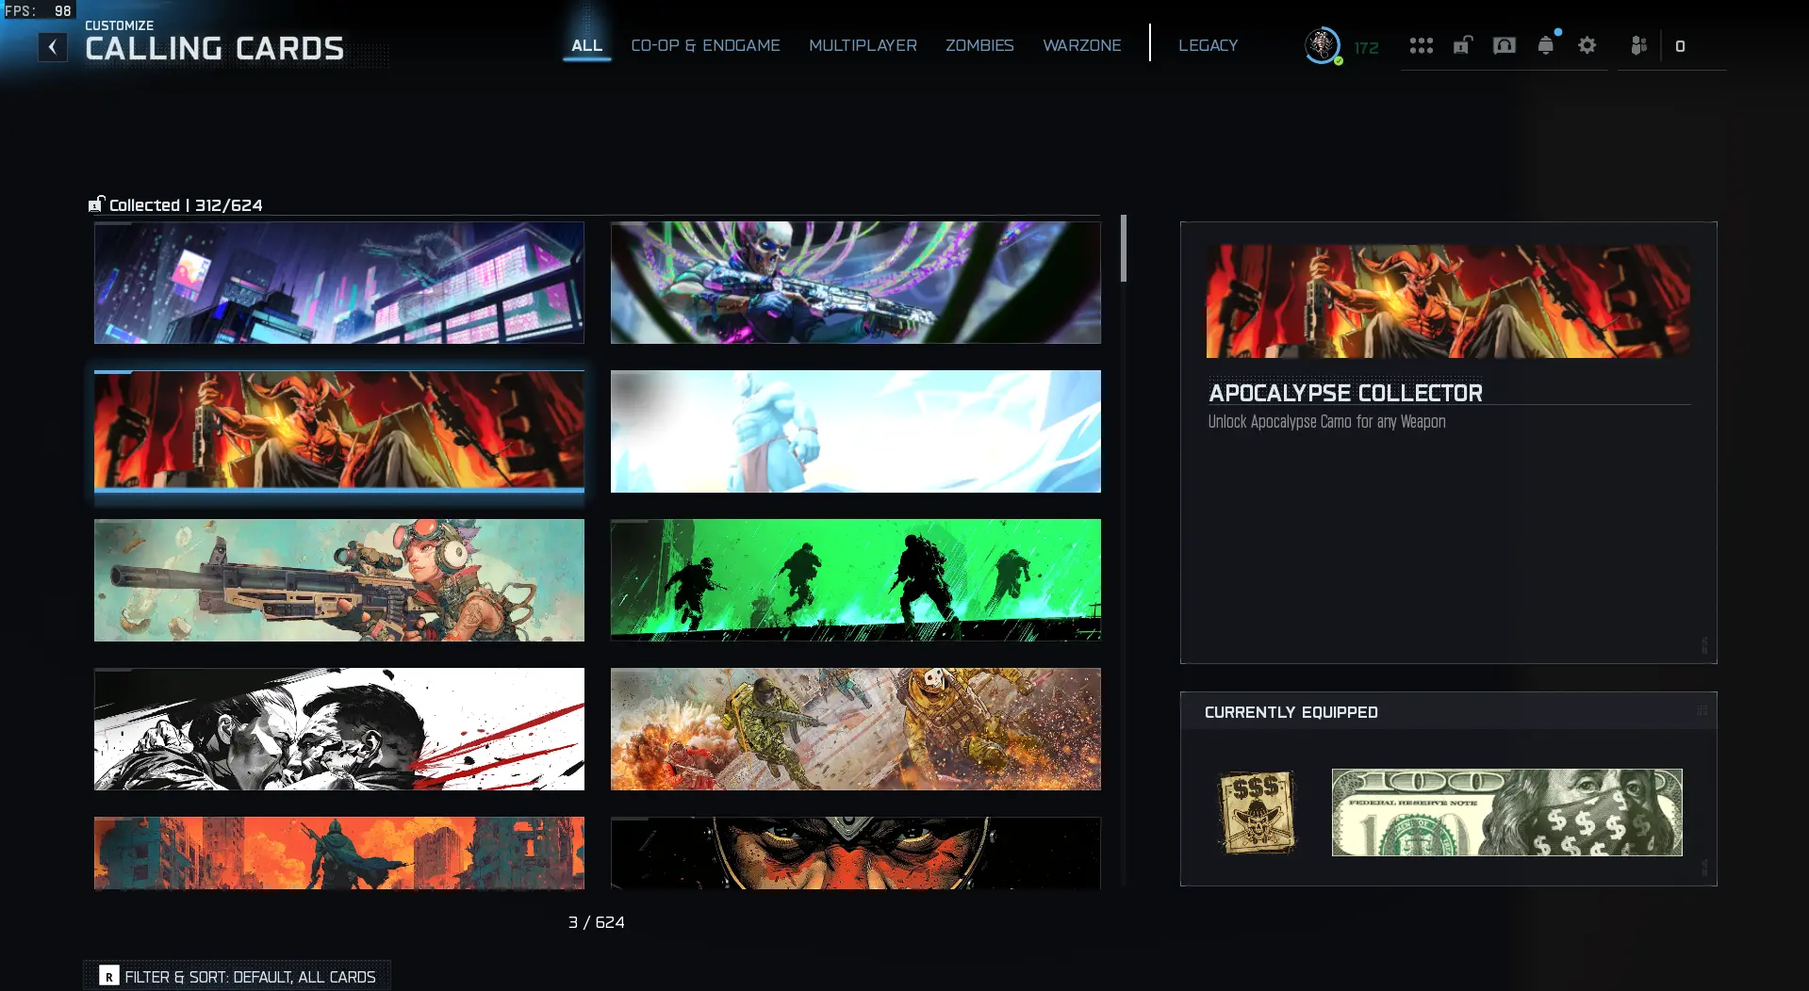Click the equipped hundred dollar bill card
1809x991 pixels.
(x=1505, y=812)
